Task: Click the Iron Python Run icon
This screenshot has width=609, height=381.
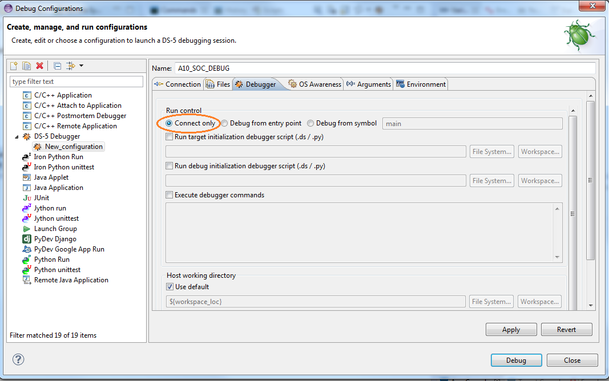Action: click(x=26, y=157)
